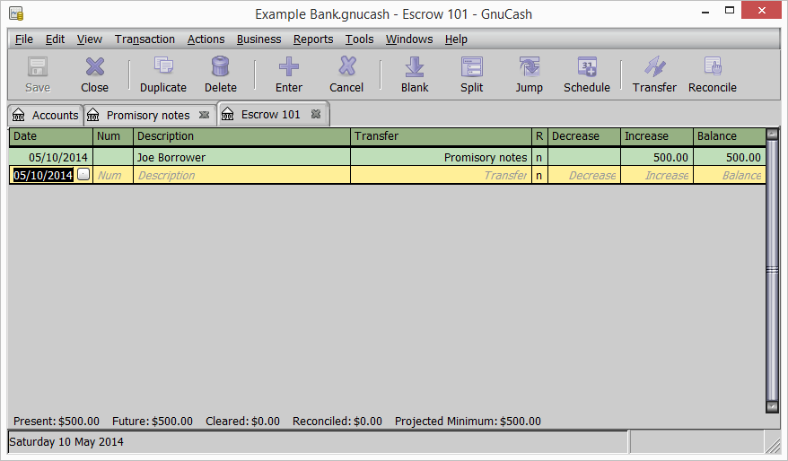Screen dimensions: 788x461
Task: Switch to the Promisory notes tab
Action: pyautogui.click(x=147, y=115)
